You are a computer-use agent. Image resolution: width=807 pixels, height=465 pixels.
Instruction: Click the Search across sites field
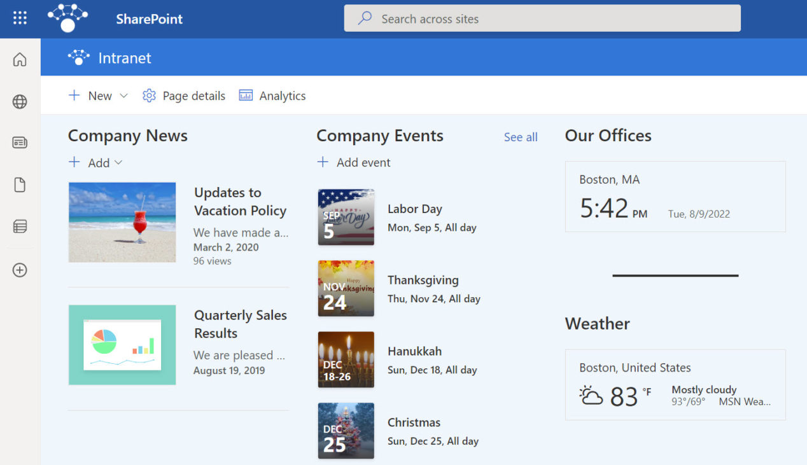542,18
